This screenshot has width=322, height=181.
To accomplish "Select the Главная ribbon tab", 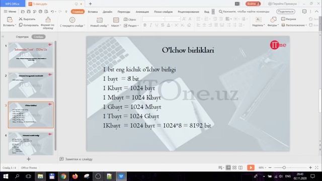I will coord(78,12).
